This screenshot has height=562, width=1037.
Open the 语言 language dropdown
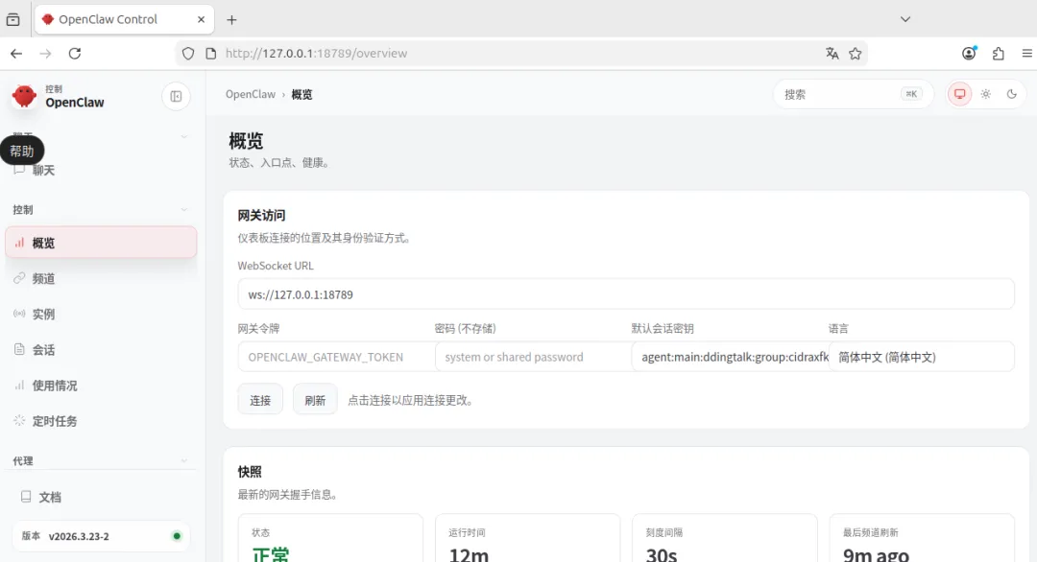point(922,357)
